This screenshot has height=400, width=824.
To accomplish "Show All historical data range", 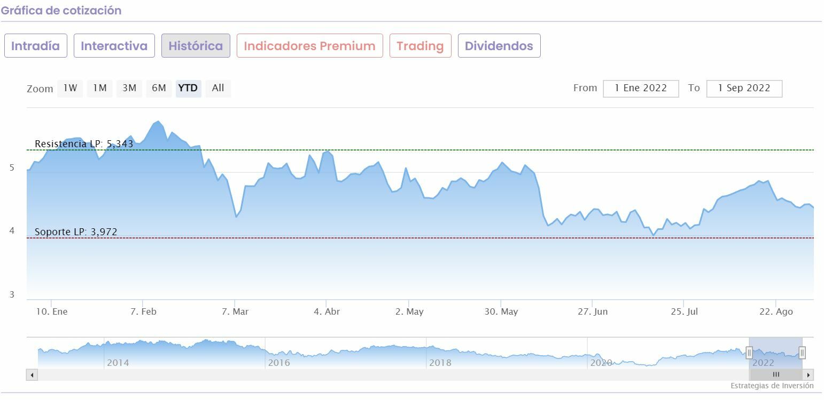I will 218,88.
